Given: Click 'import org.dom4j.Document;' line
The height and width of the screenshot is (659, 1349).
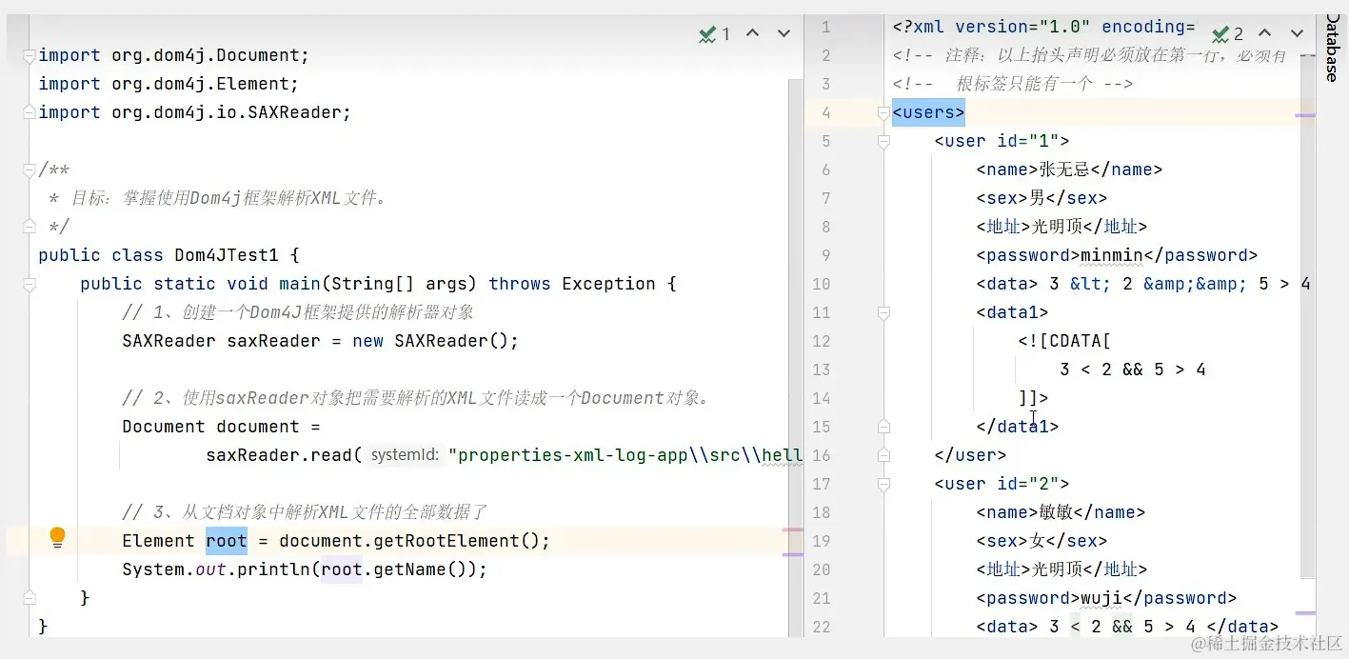Looking at the screenshot, I should click(x=174, y=55).
